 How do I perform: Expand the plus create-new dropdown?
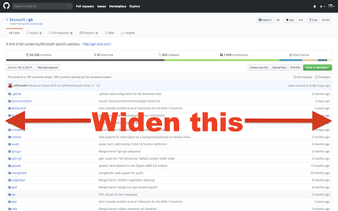(x=322, y=6)
